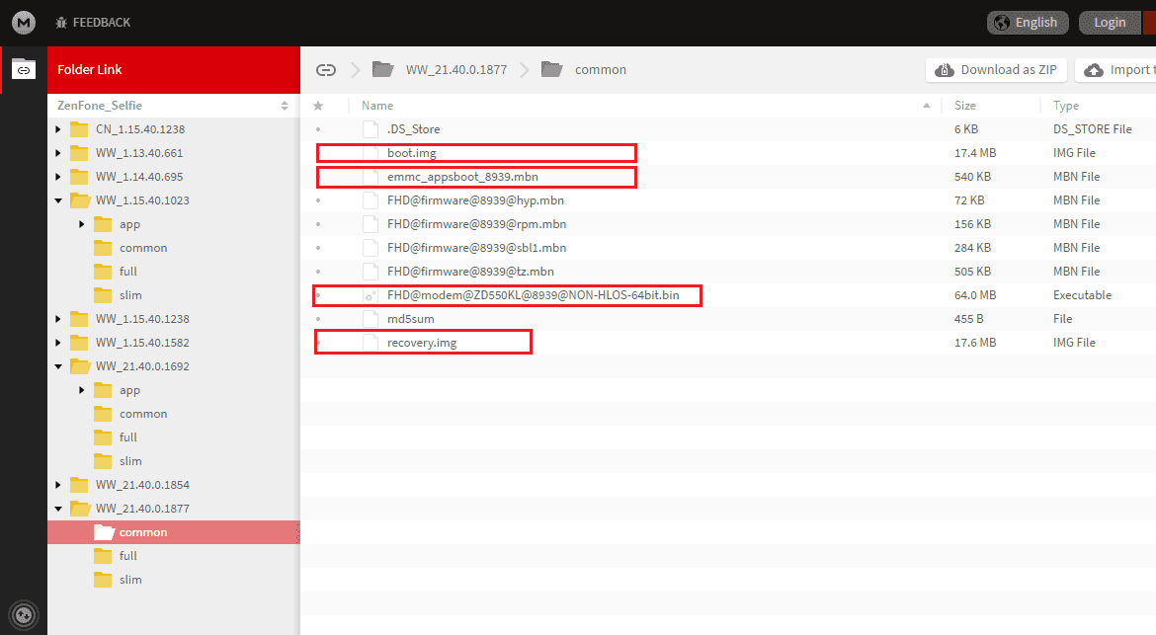Image resolution: width=1156 pixels, height=635 pixels.
Task: Click the favorites star column header
Action: (318, 106)
